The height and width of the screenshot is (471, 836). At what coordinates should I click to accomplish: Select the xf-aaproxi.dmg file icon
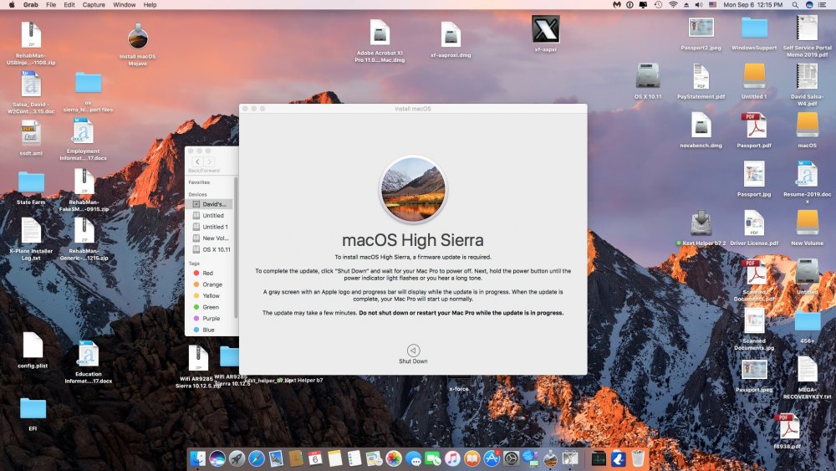(x=451, y=34)
